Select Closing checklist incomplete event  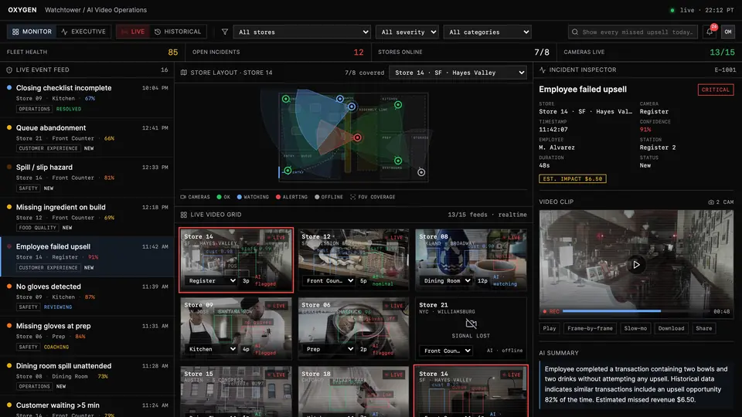87,98
